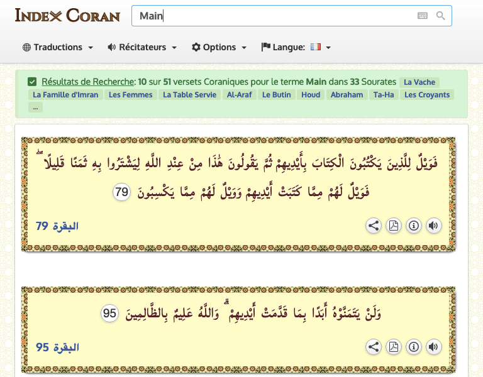483x377 pixels.
Task: Open PDF export for verse 79
Action: [394, 226]
